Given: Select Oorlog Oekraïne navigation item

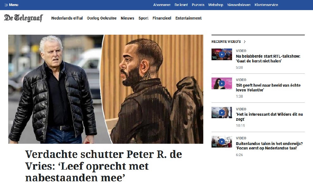Looking at the screenshot, I should pyautogui.click(x=101, y=18).
